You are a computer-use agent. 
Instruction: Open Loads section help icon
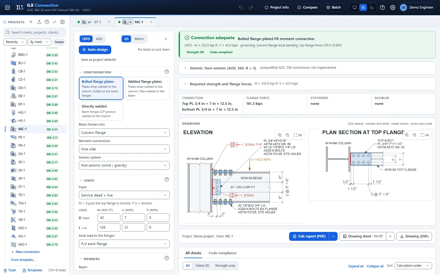167,180
